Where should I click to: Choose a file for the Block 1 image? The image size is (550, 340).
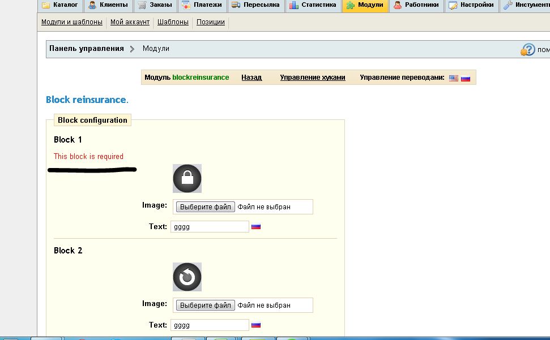coord(205,207)
